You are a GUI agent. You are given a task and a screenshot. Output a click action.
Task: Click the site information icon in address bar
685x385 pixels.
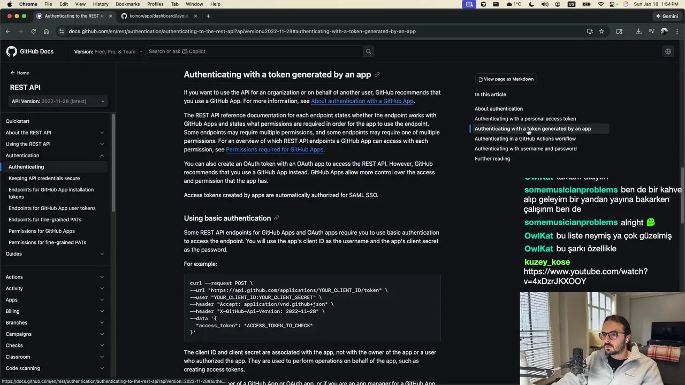[x=62, y=32]
